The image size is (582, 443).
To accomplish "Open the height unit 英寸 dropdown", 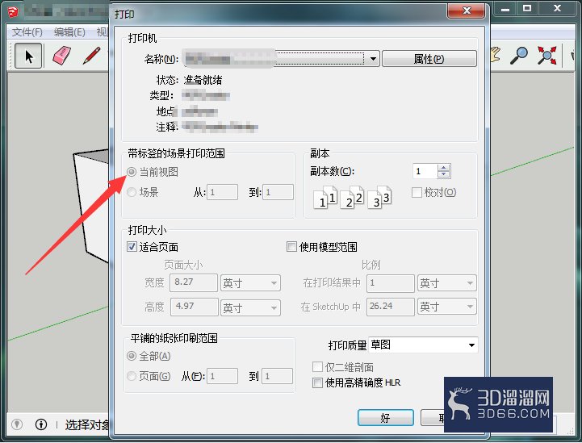I will tap(250, 307).
